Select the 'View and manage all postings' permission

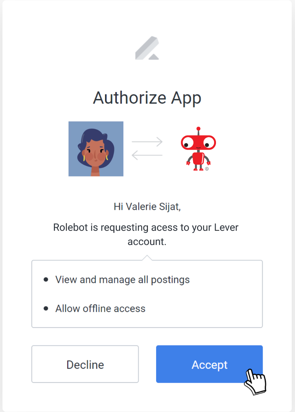coord(122,279)
